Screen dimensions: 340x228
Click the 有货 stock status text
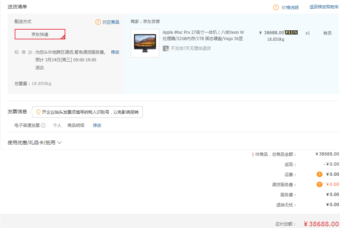pos(327,33)
